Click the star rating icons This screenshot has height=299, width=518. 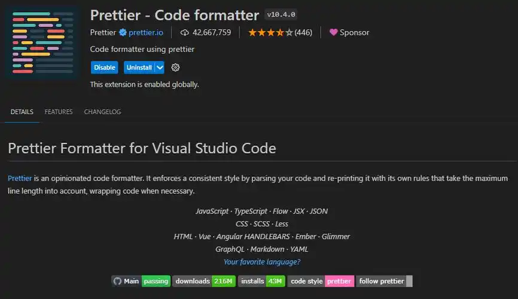[x=270, y=32]
